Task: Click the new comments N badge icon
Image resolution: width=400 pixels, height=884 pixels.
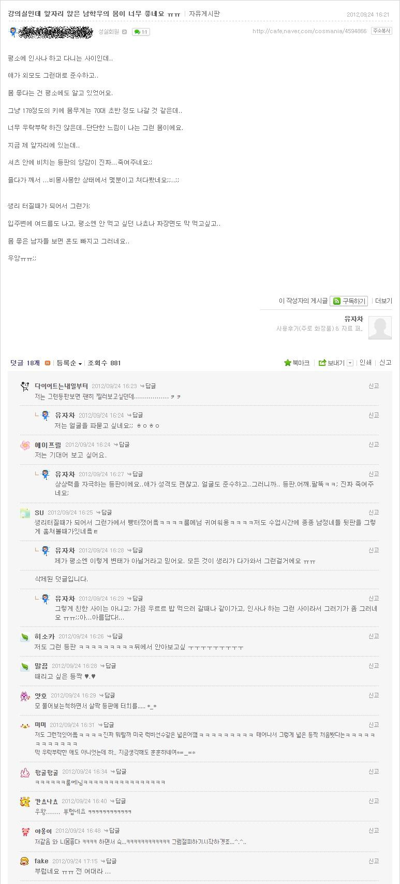Action: (48, 363)
